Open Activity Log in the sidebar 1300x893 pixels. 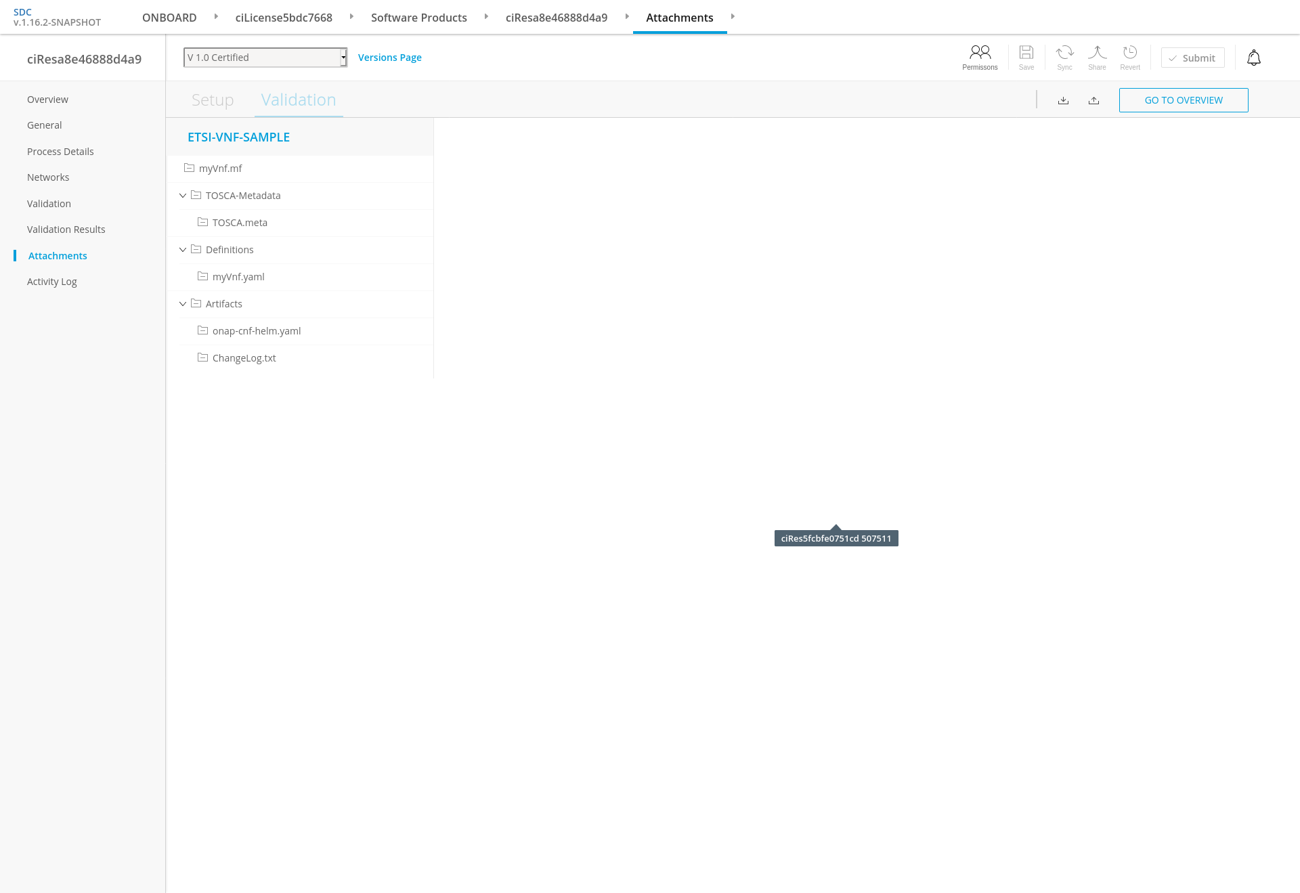click(x=52, y=282)
